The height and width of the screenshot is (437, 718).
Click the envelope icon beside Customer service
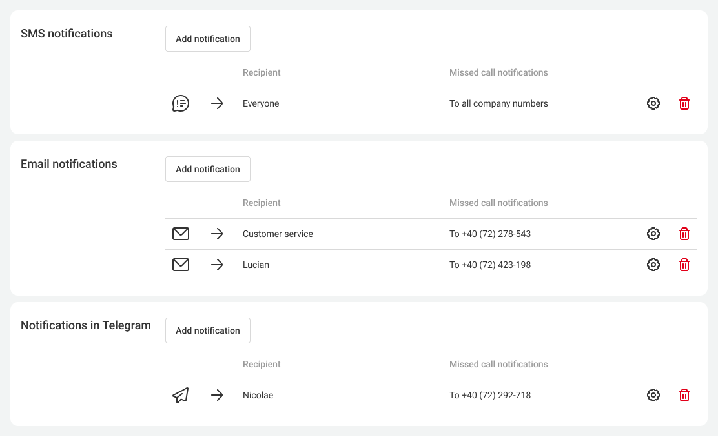click(181, 234)
